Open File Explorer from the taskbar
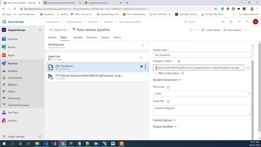The height and width of the screenshot is (147, 261). pos(37,143)
